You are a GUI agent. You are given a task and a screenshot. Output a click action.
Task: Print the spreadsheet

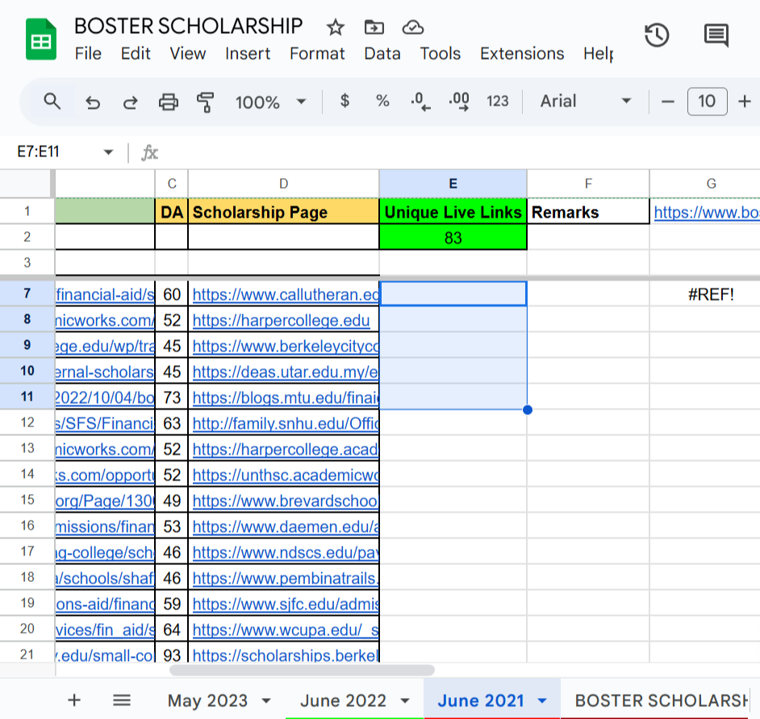click(168, 102)
